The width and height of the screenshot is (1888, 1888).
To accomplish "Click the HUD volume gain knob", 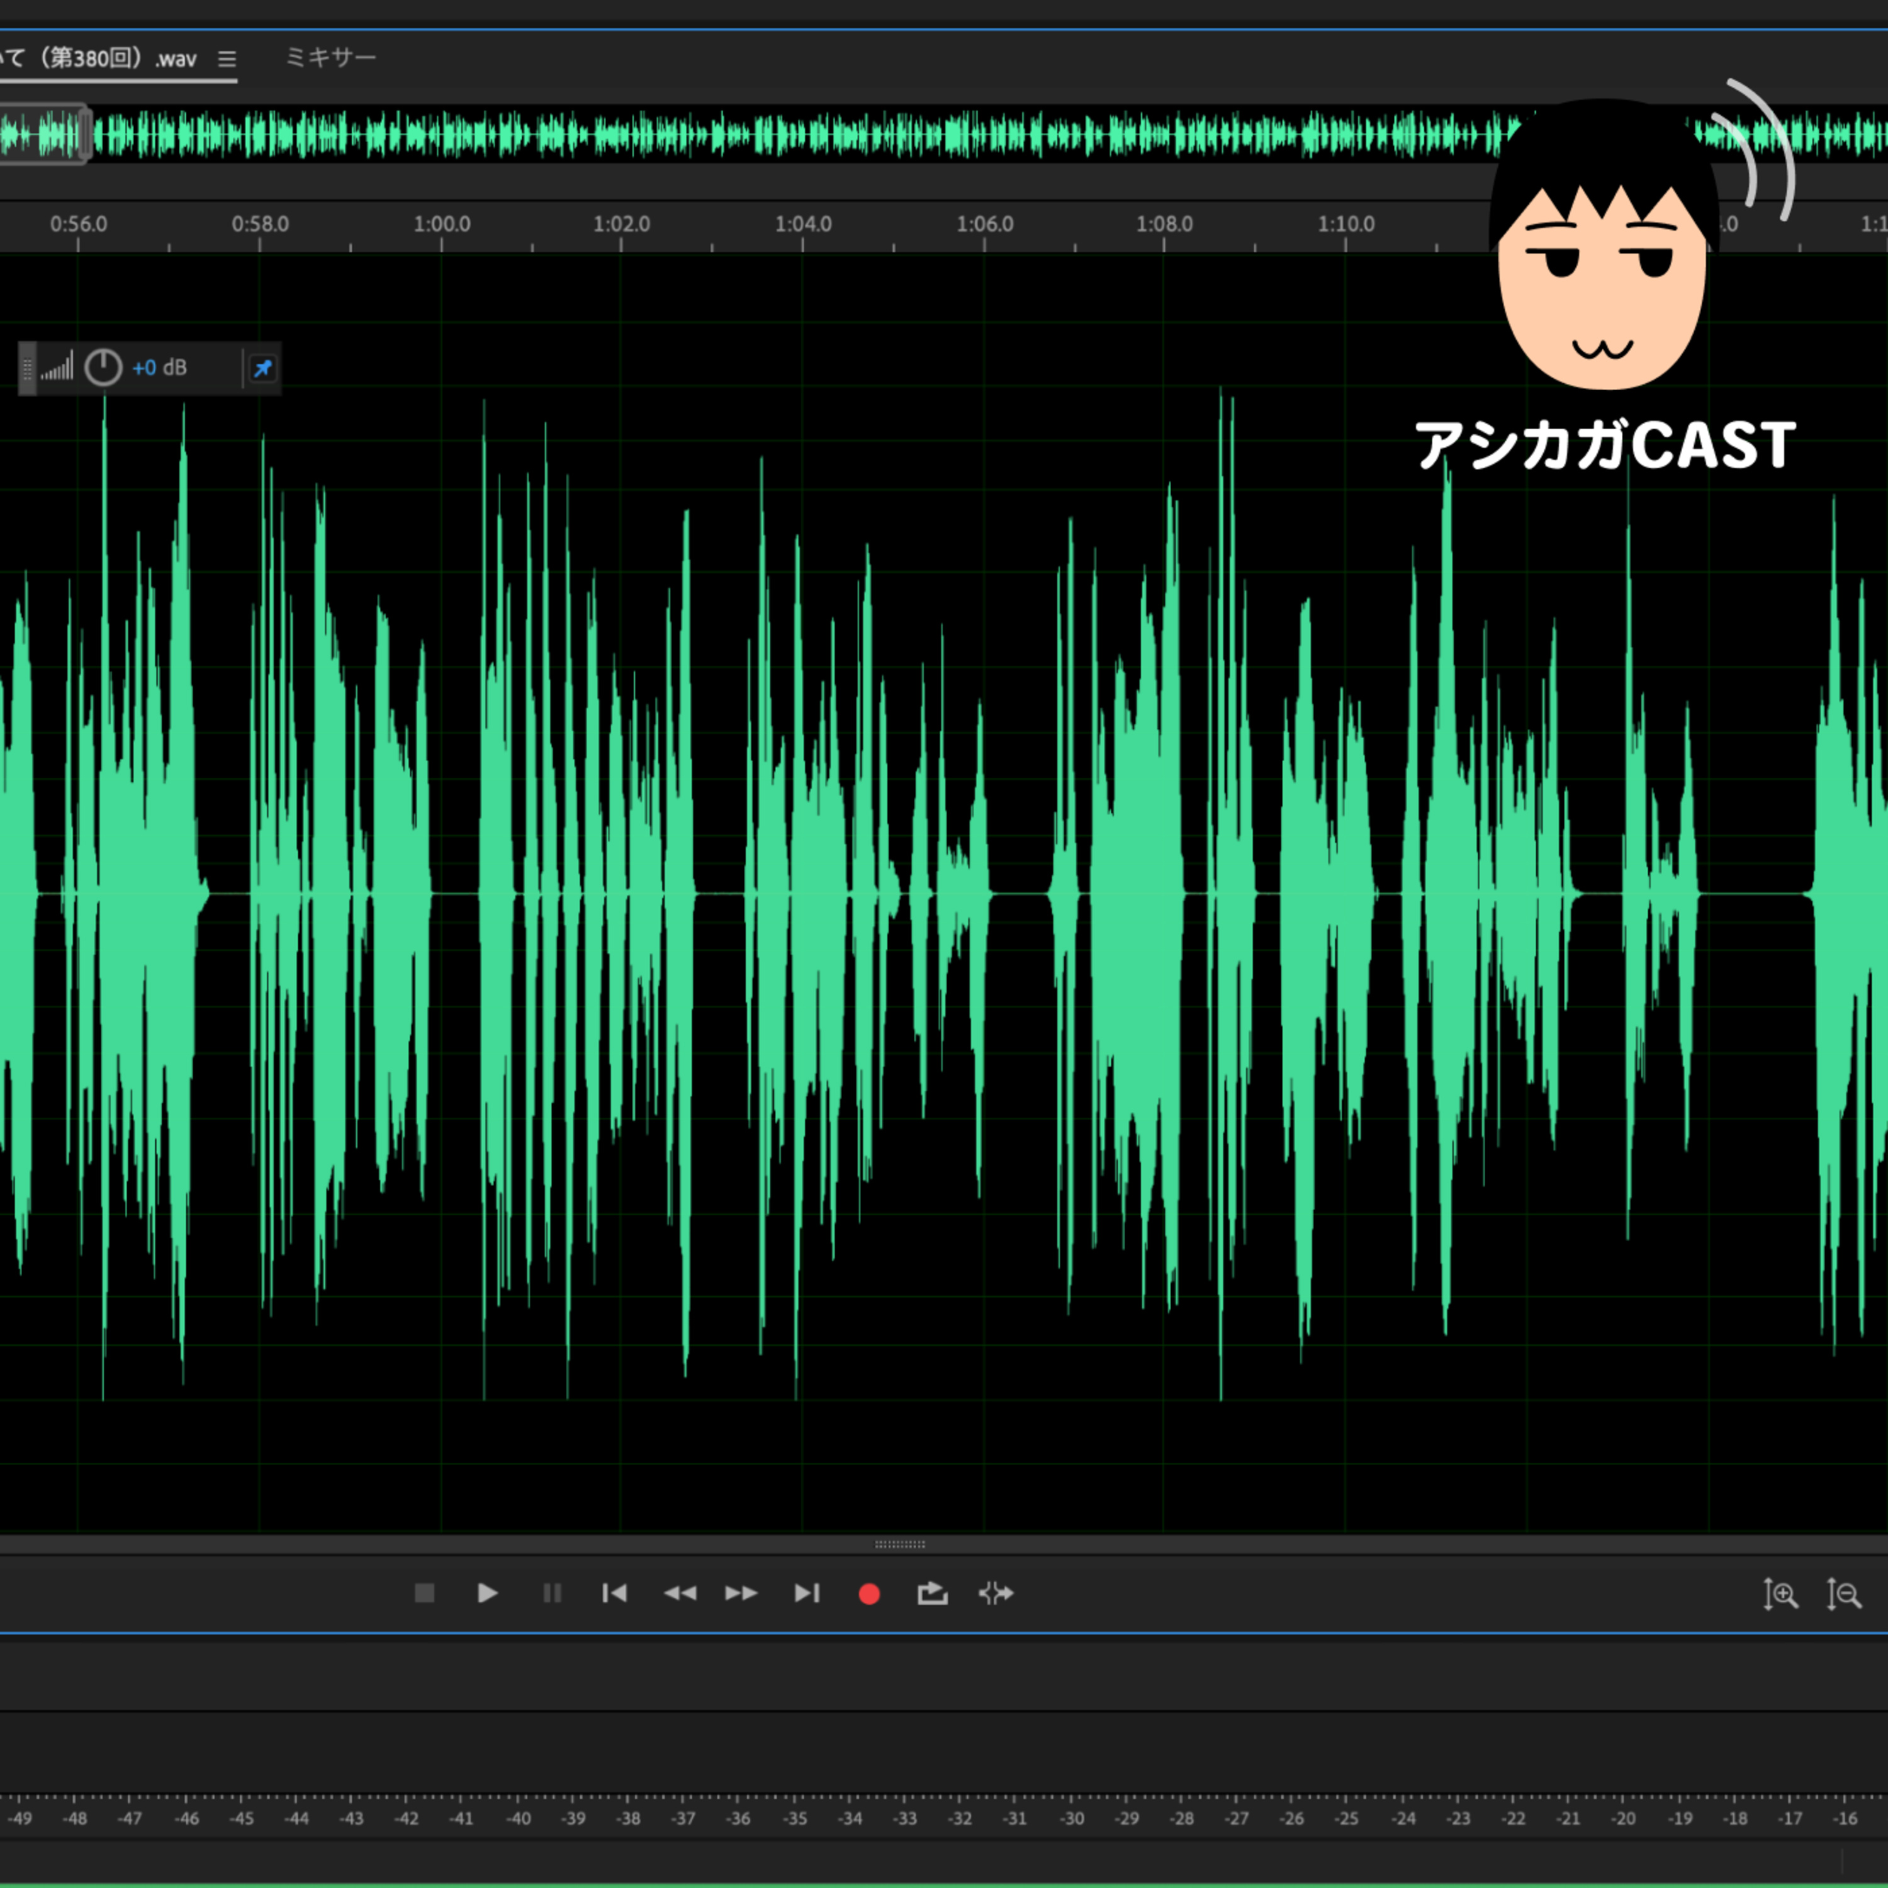I will point(103,368).
